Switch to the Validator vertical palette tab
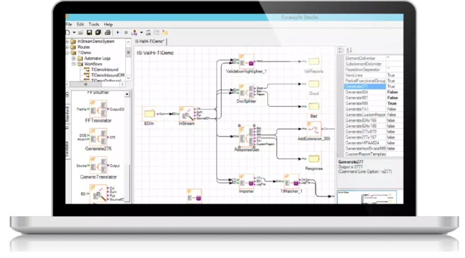The width and height of the screenshot is (465, 258). [x=67, y=148]
